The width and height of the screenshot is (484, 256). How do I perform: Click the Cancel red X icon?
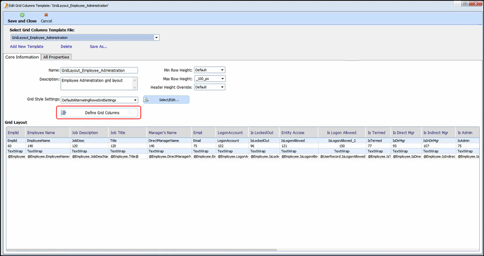46,15
